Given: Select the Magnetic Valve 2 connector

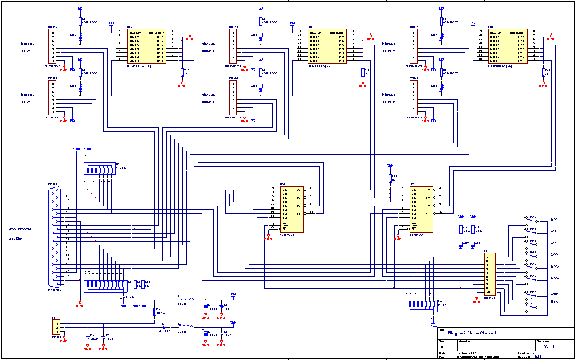Looking at the screenshot, I should click(x=52, y=98).
